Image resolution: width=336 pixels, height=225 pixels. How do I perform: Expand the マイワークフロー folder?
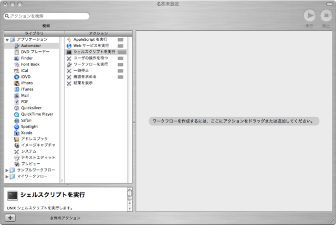click(7, 176)
